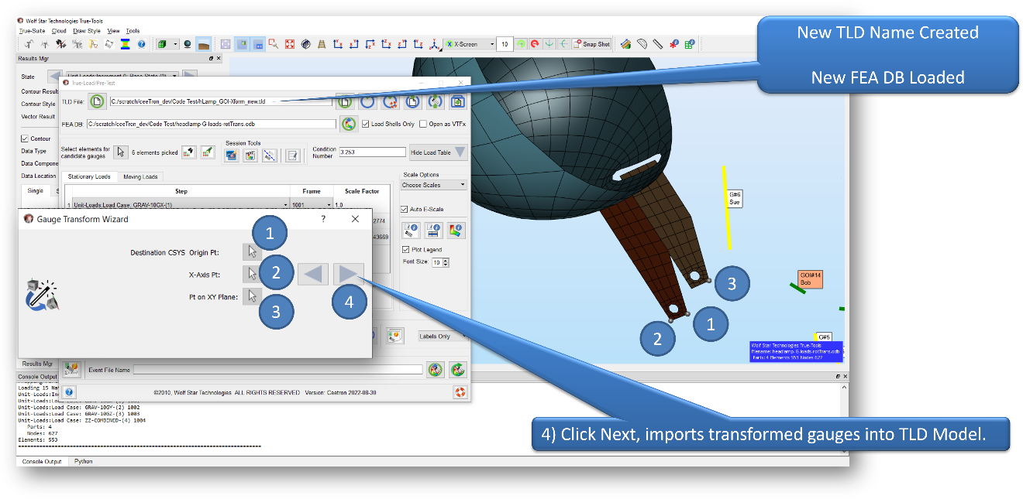Toggle the Auto E-Scale checkbox

coord(404,209)
